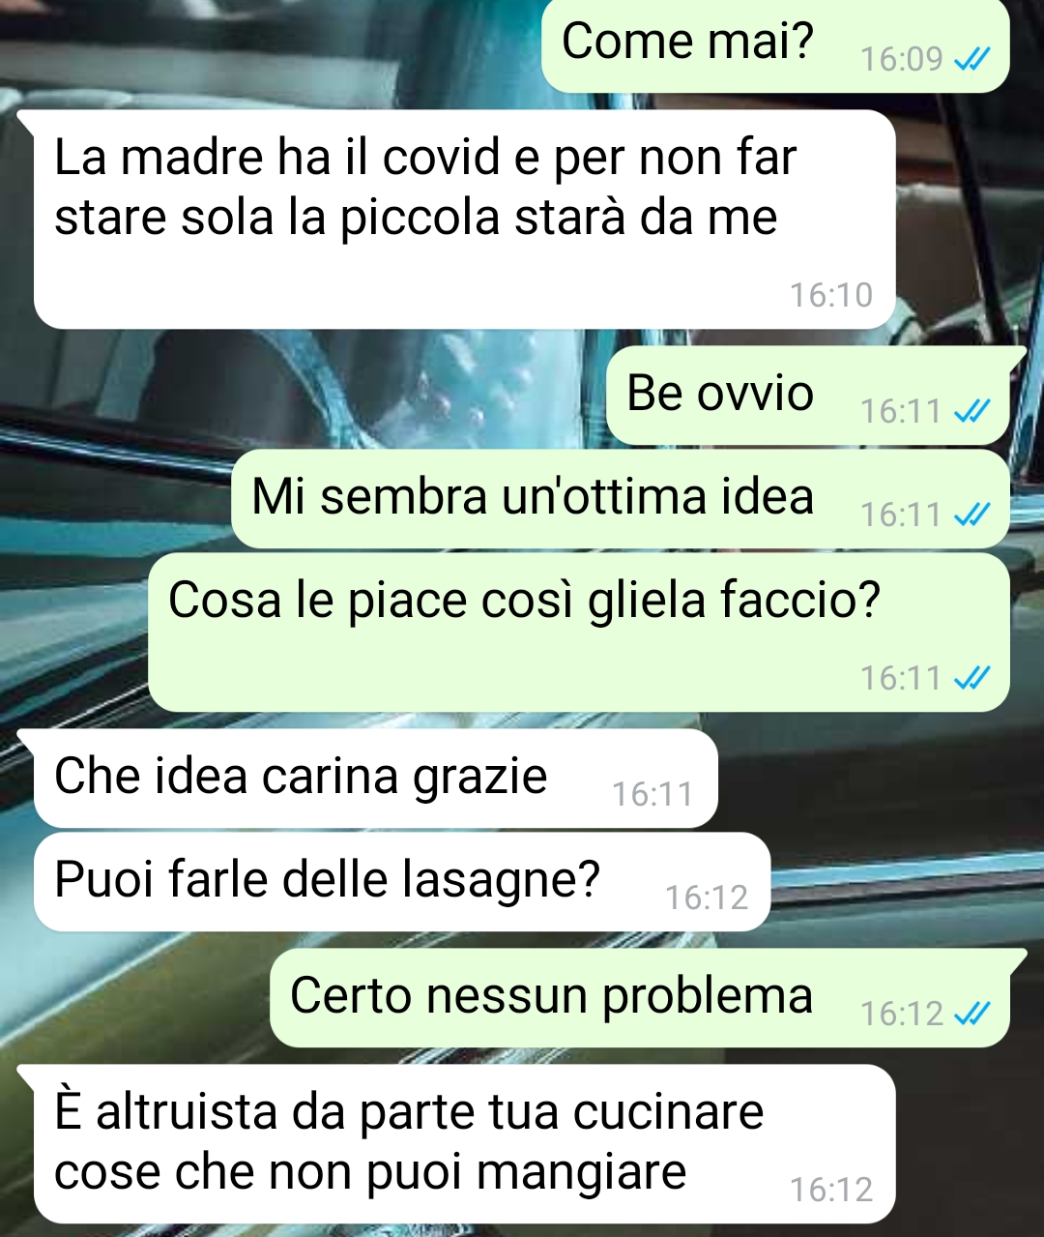Tap the read ticks on 'Cosa le piace' message
Viewport: 1044px width, 1237px height.
pyautogui.click(x=971, y=679)
